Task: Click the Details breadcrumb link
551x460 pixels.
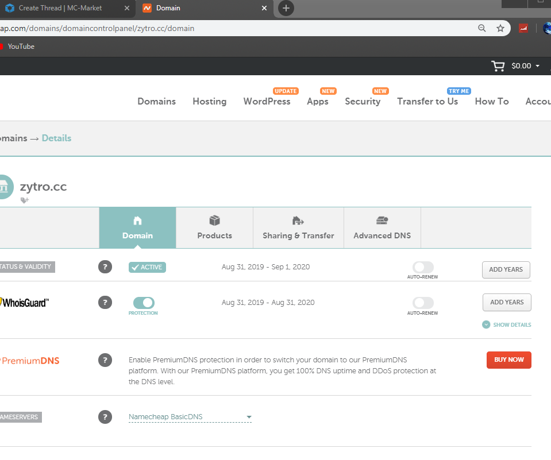Action: coord(56,138)
